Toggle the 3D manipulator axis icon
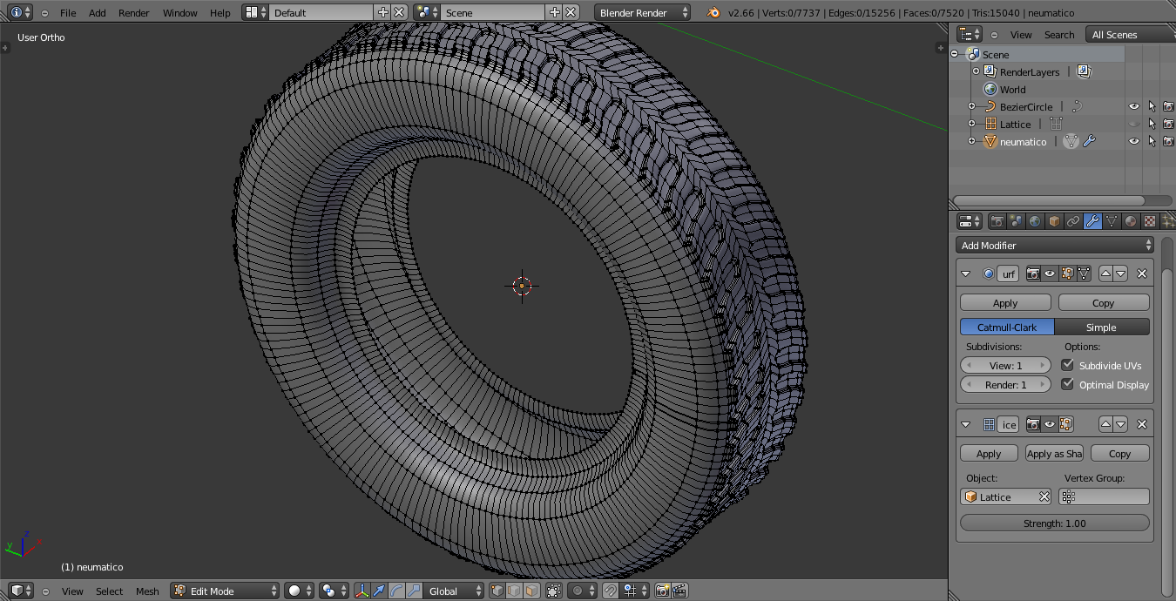 click(x=362, y=591)
